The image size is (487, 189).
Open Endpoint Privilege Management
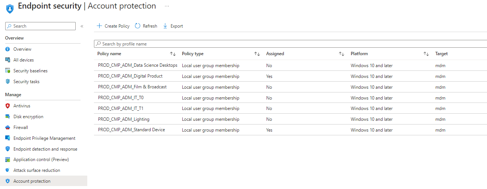[44, 138]
